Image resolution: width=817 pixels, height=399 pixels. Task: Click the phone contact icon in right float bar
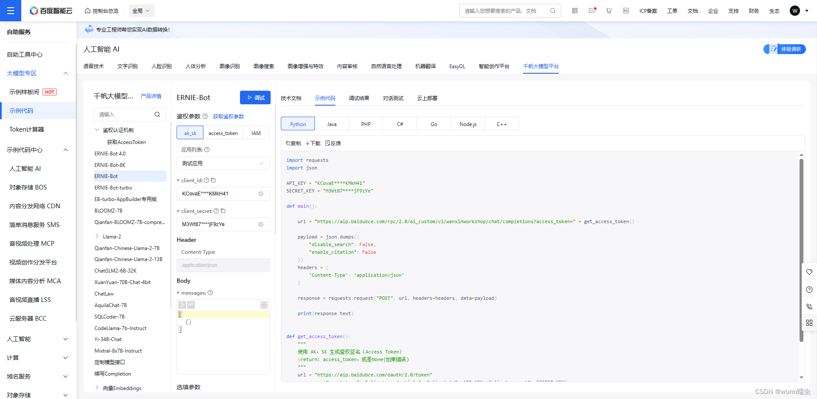(809, 306)
